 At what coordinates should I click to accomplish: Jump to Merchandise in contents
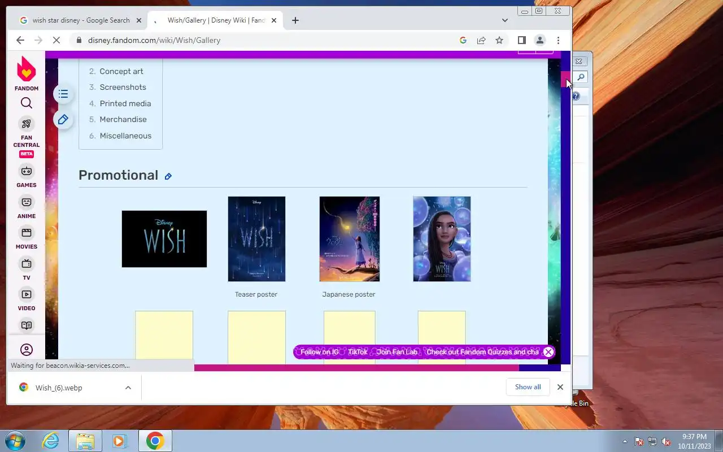pos(123,119)
